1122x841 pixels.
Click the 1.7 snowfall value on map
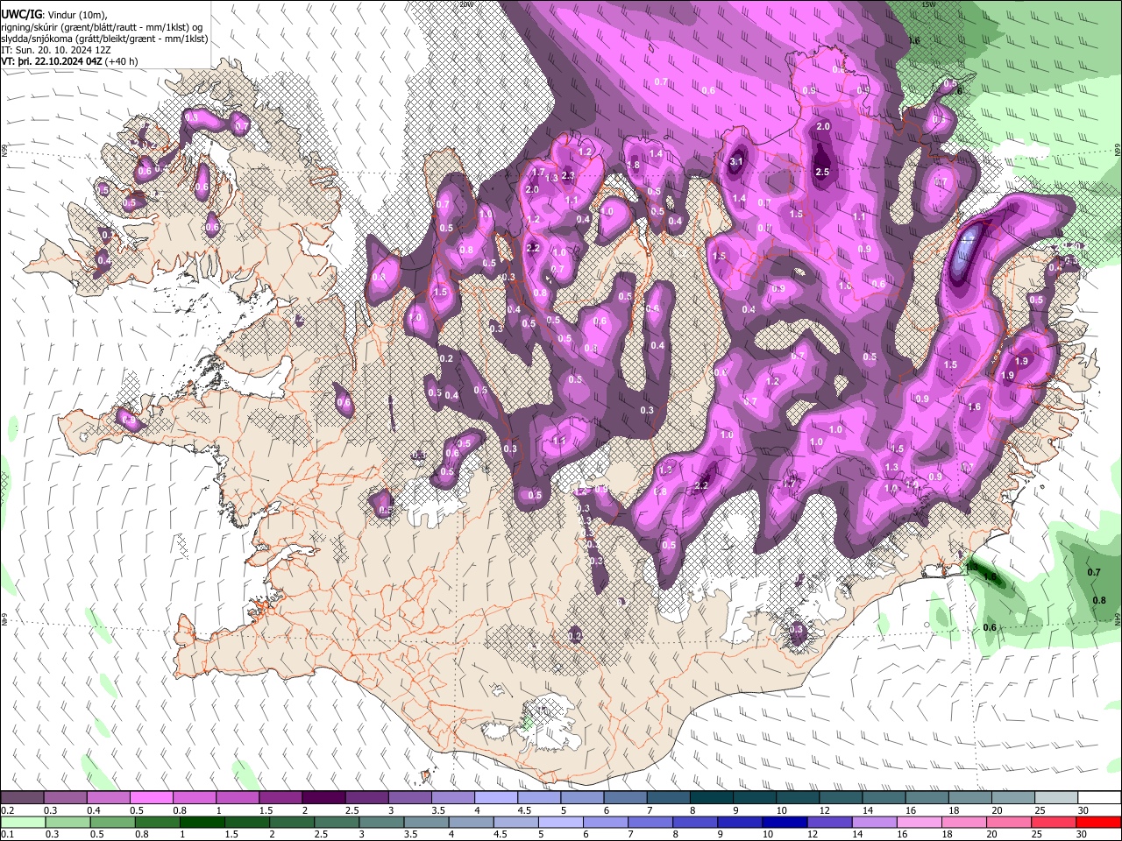click(538, 173)
